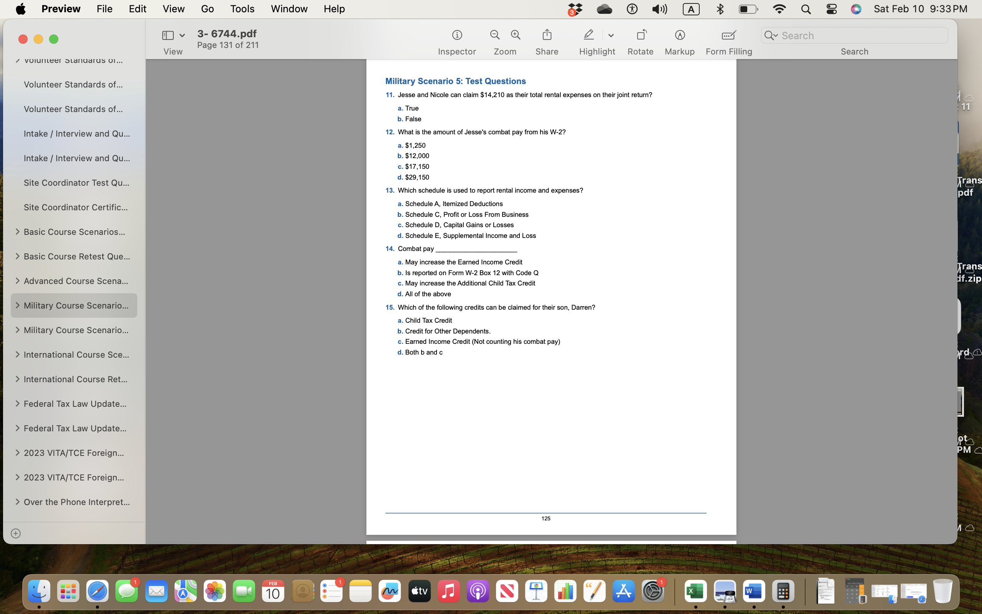Expand Over the Phone Interpreter item

click(x=17, y=502)
